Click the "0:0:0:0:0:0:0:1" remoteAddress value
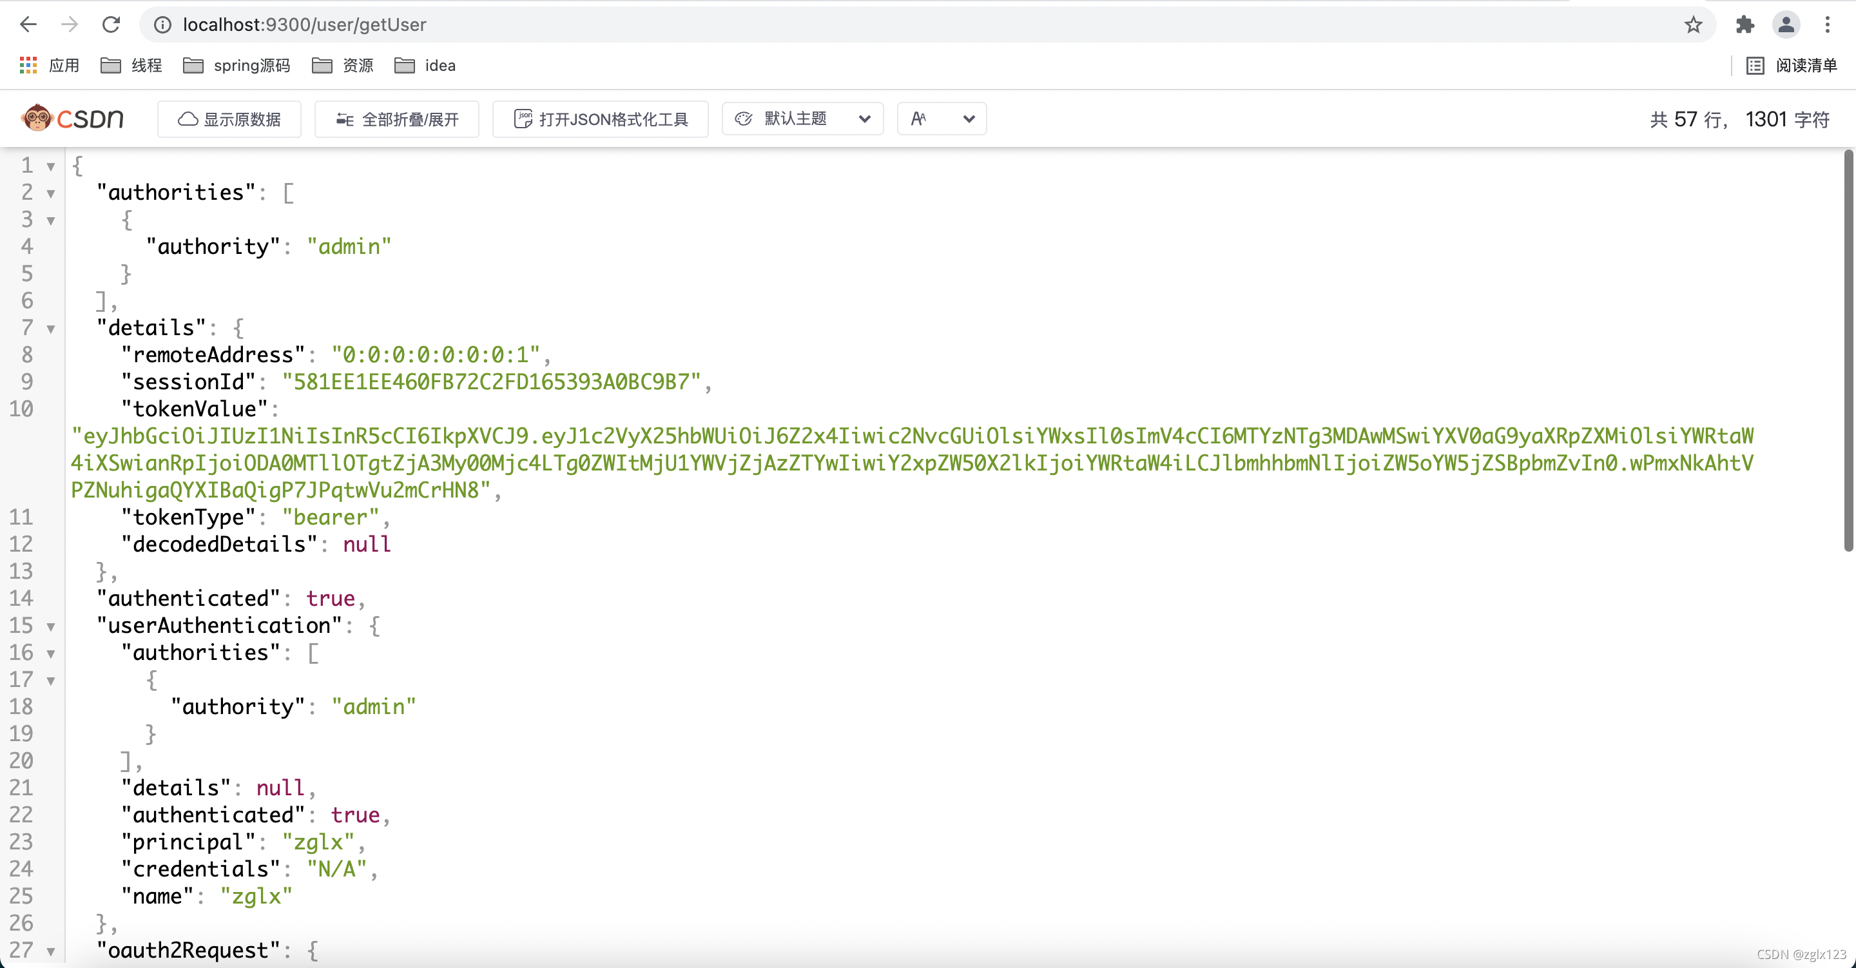 (x=436, y=354)
